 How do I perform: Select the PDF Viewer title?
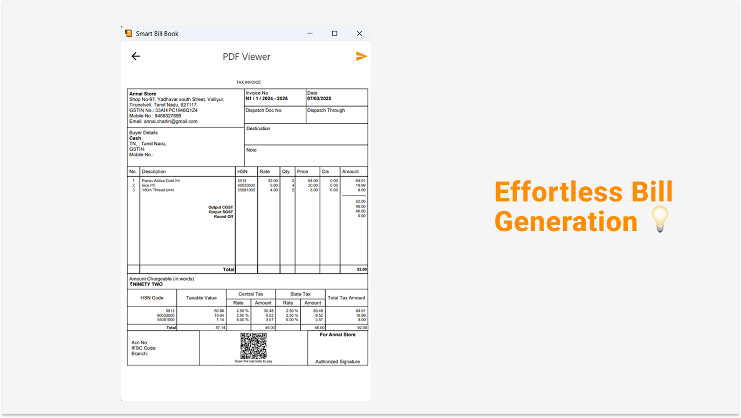point(246,57)
